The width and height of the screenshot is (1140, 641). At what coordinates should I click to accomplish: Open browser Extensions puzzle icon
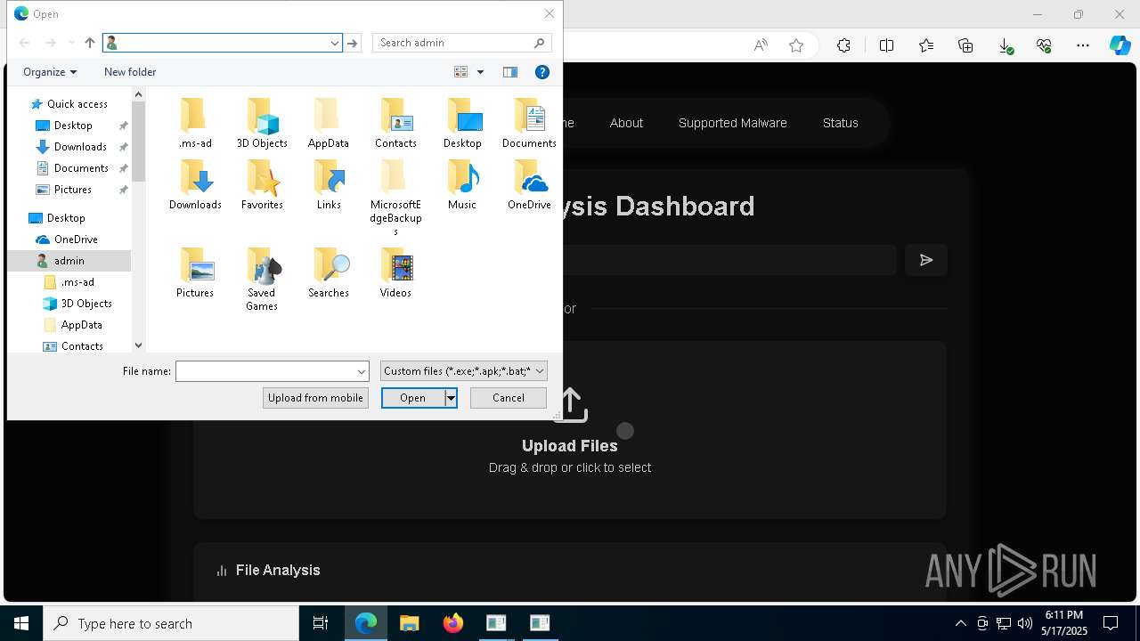click(843, 45)
